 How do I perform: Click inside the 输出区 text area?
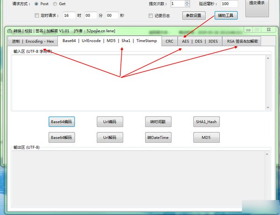click(138, 179)
